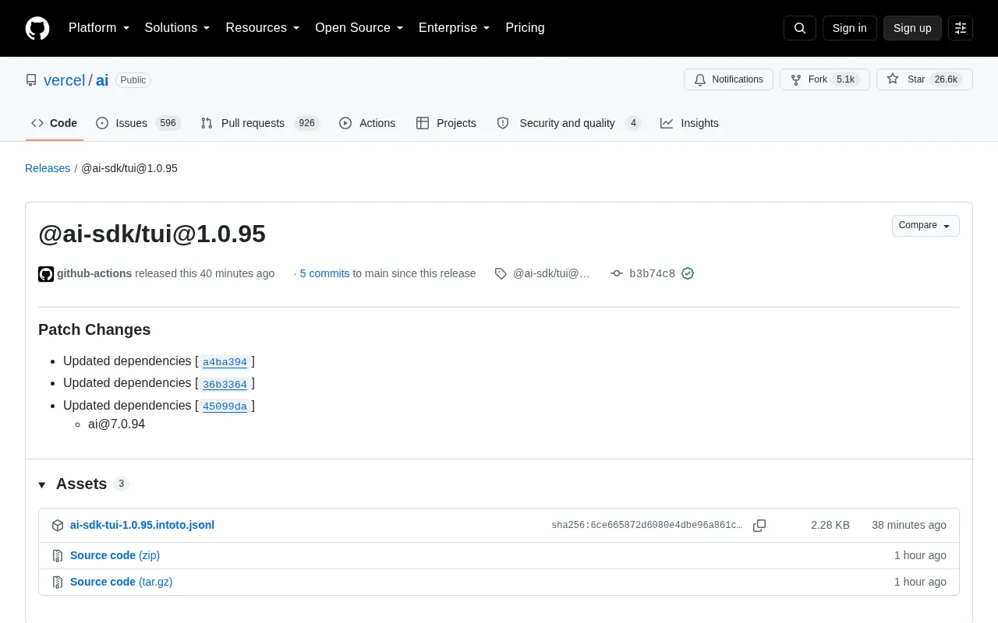The image size is (998, 623).
Task: Click the tag icon for @ai-sdk/tui
Action: (501, 273)
